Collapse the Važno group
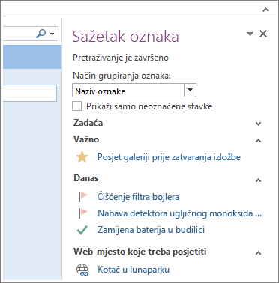Viewport: 279px width, 283px height. pos(259,141)
